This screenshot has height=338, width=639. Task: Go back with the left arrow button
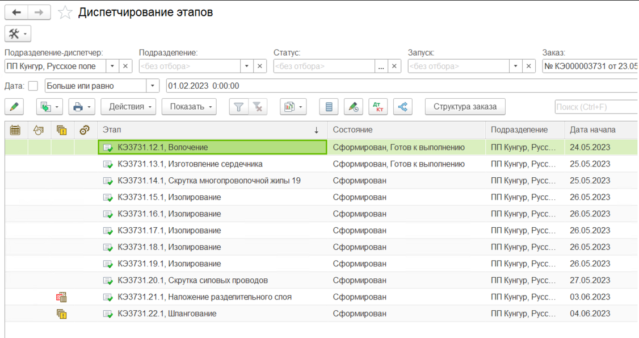pos(16,12)
